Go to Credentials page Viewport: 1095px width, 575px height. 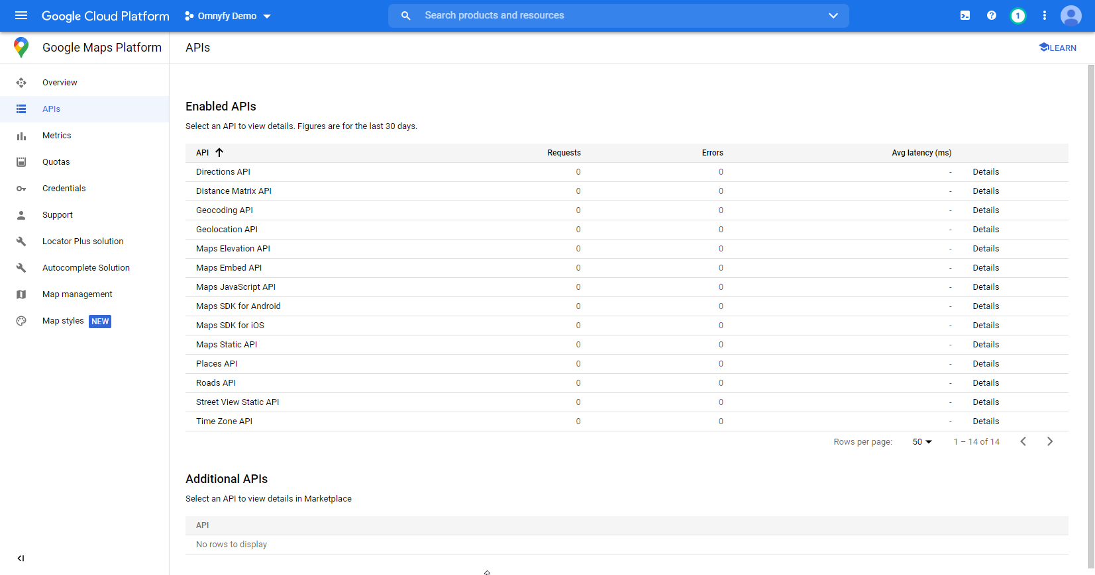point(64,189)
